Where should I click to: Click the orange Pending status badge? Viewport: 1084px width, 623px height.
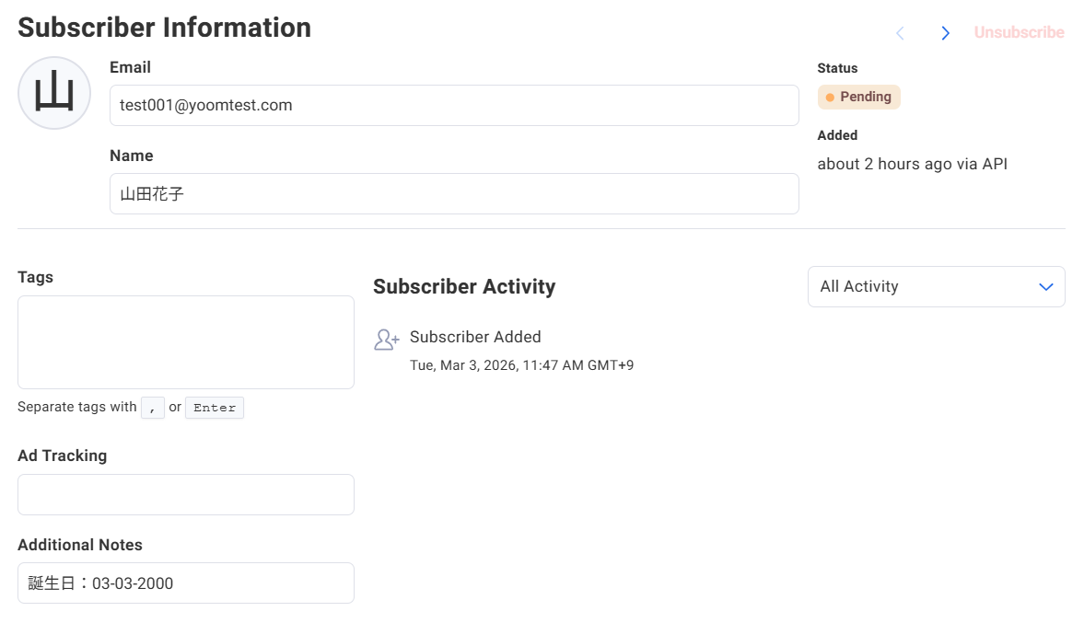(x=858, y=97)
